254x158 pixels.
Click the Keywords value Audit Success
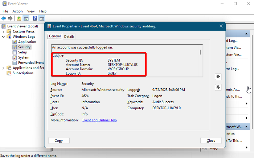(x=163, y=102)
